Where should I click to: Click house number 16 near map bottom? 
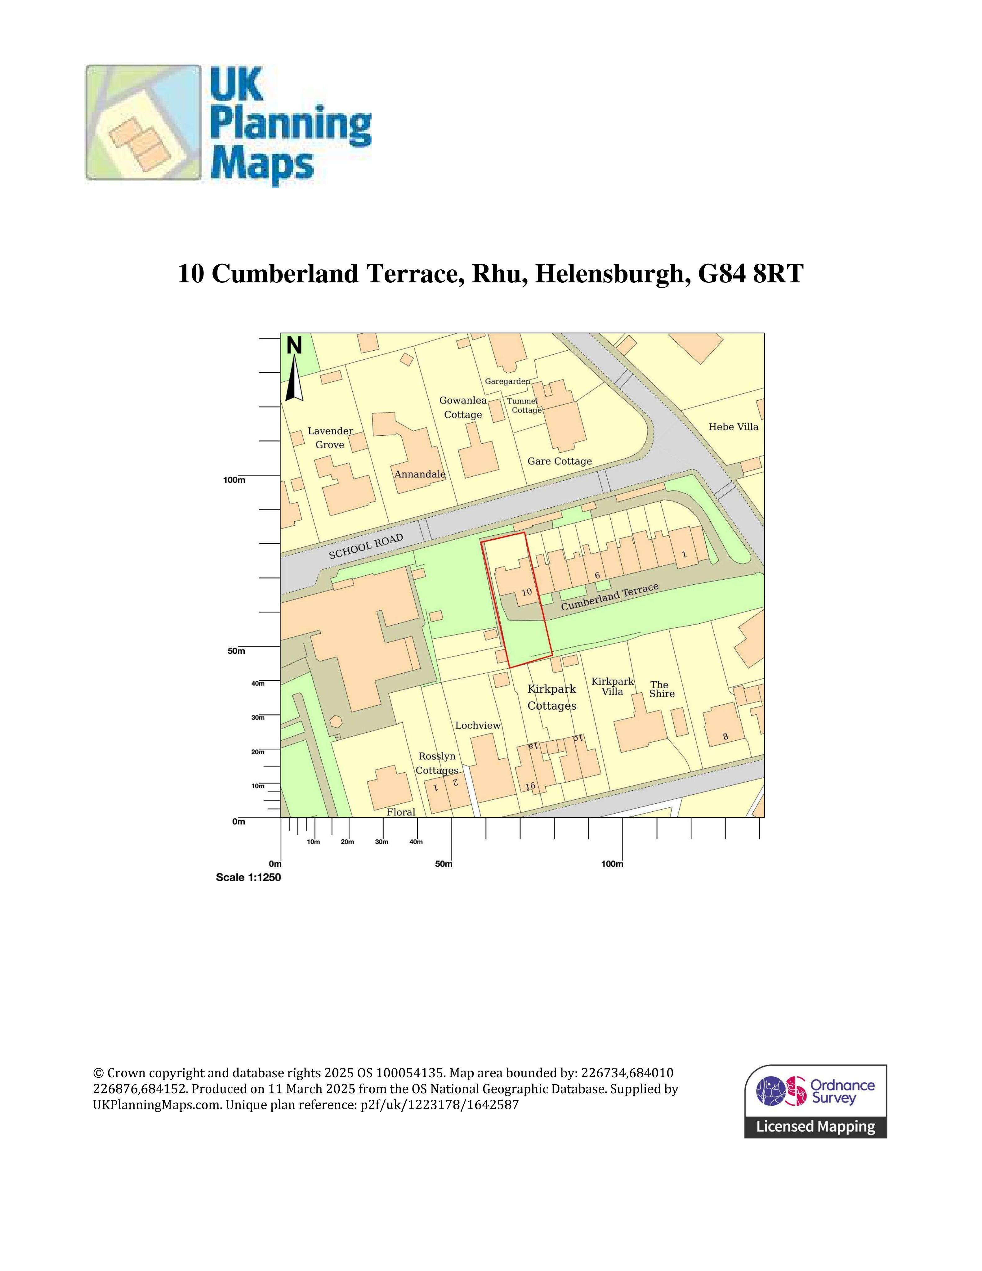pyautogui.click(x=530, y=786)
